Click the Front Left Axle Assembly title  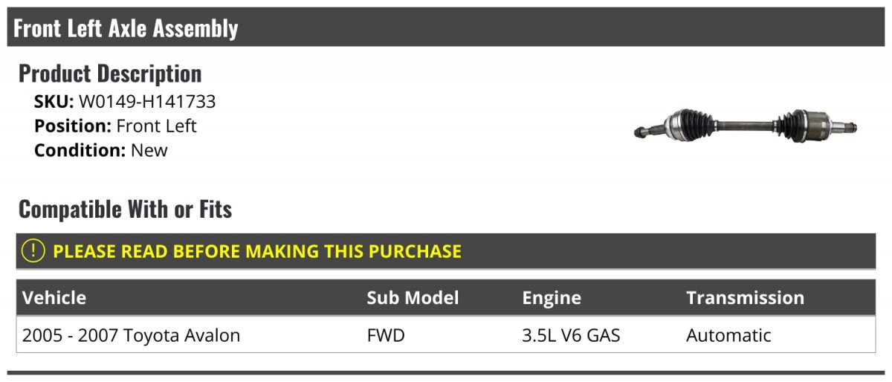(126, 28)
